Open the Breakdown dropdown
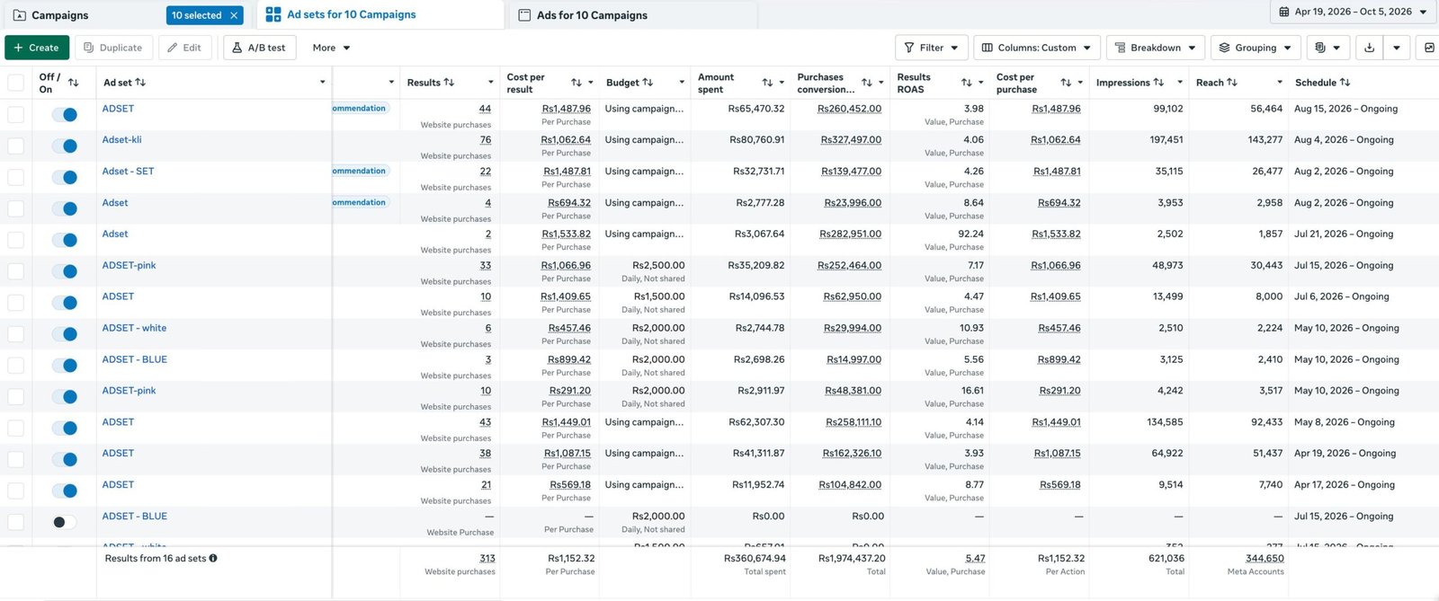1439x601 pixels. (1155, 48)
